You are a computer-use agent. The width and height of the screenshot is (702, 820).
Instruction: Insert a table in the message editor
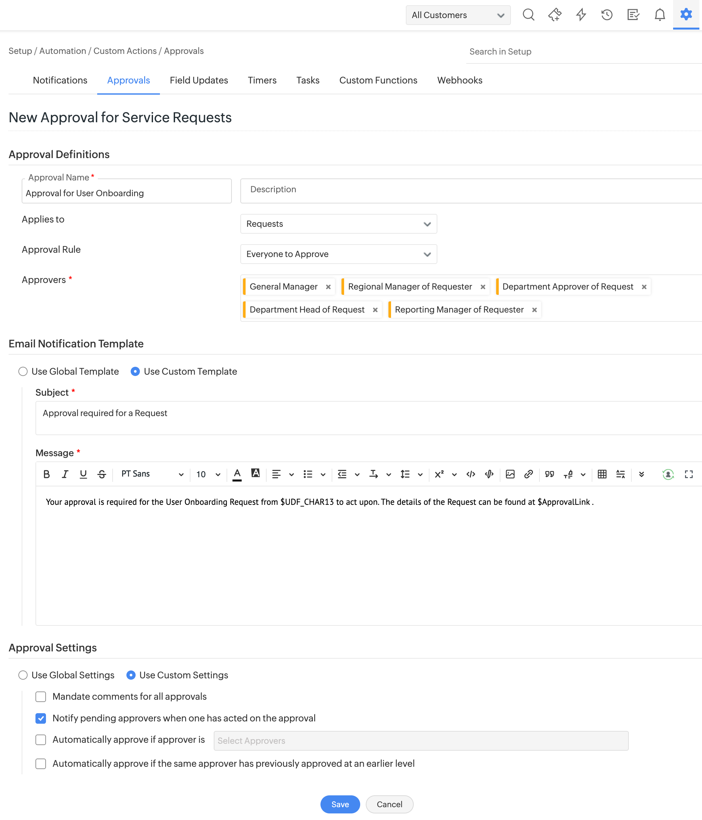602,474
